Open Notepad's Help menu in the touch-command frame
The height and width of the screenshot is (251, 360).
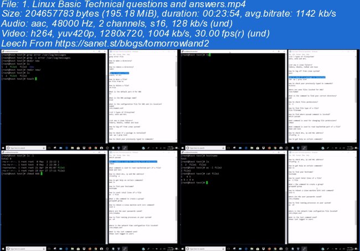pos(128,54)
